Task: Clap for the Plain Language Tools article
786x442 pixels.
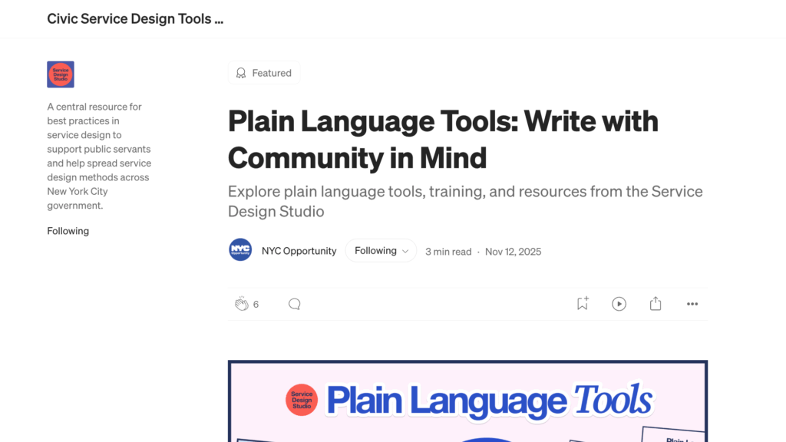Action: [x=241, y=304]
